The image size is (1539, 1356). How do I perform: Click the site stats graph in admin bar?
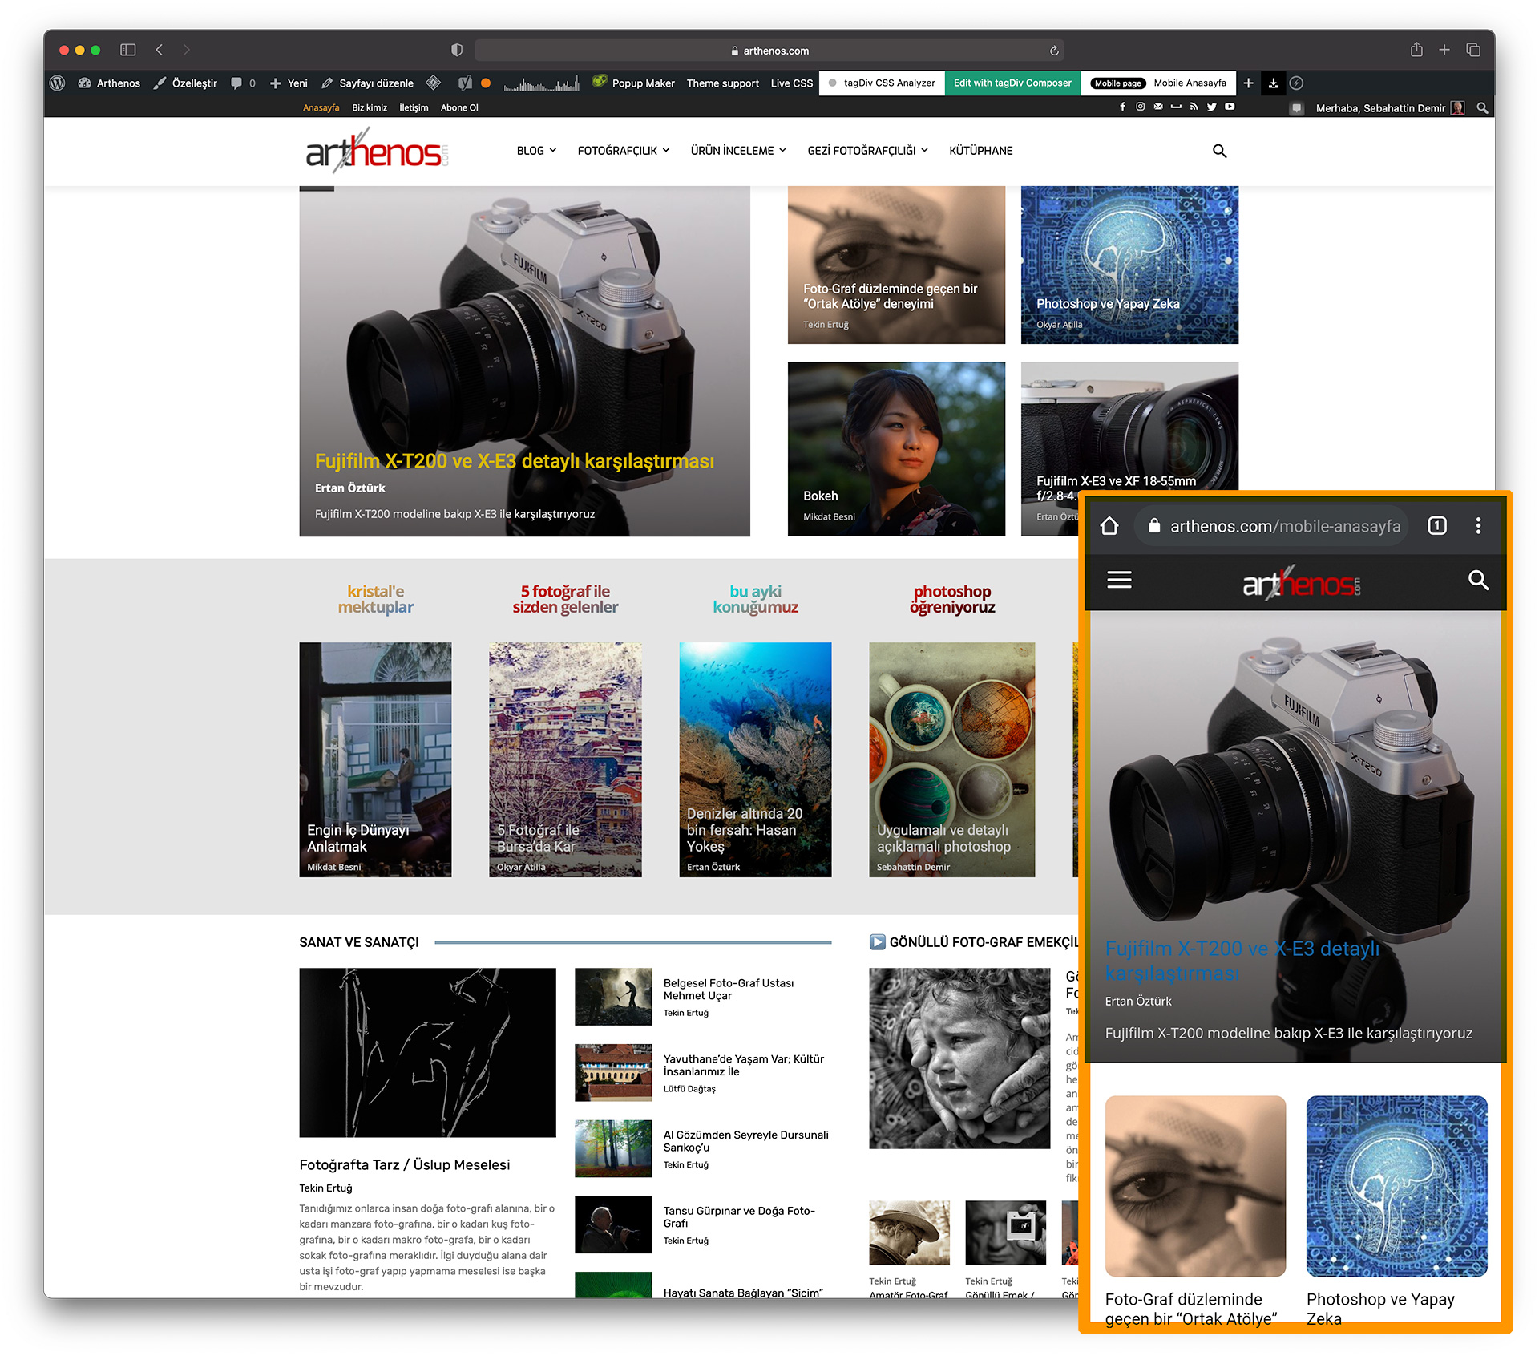(x=542, y=83)
